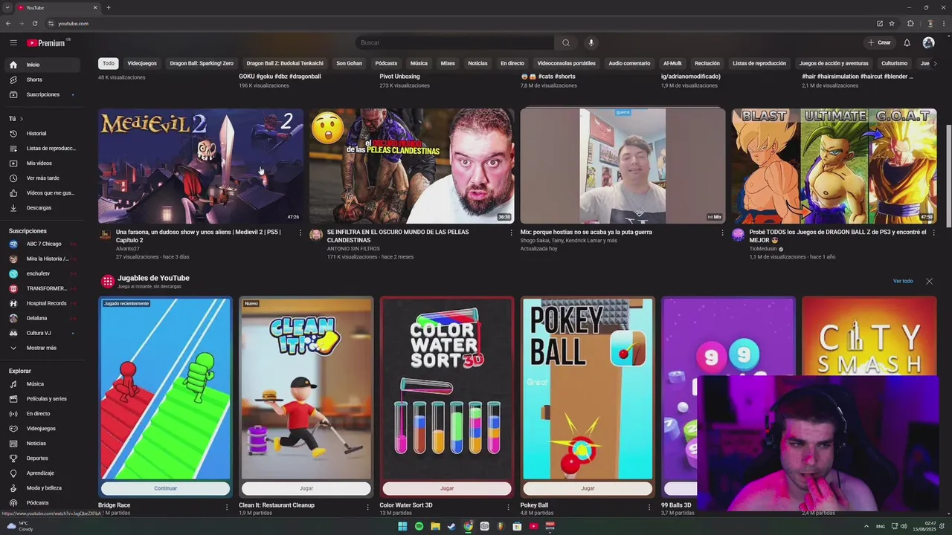Show hidden system tray icons chevron

point(868,526)
